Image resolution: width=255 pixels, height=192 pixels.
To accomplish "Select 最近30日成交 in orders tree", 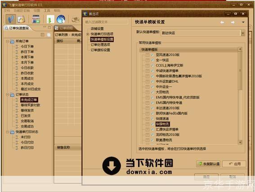I will [x=31, y=89].
